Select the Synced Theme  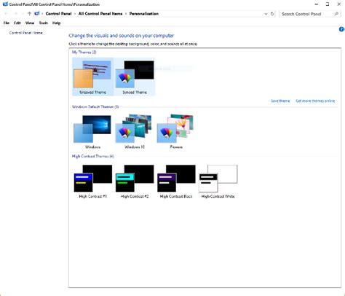pos(135,77)
